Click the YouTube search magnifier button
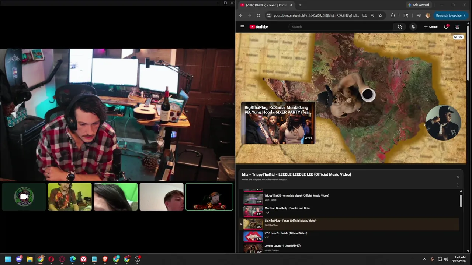 coord(400,27)
